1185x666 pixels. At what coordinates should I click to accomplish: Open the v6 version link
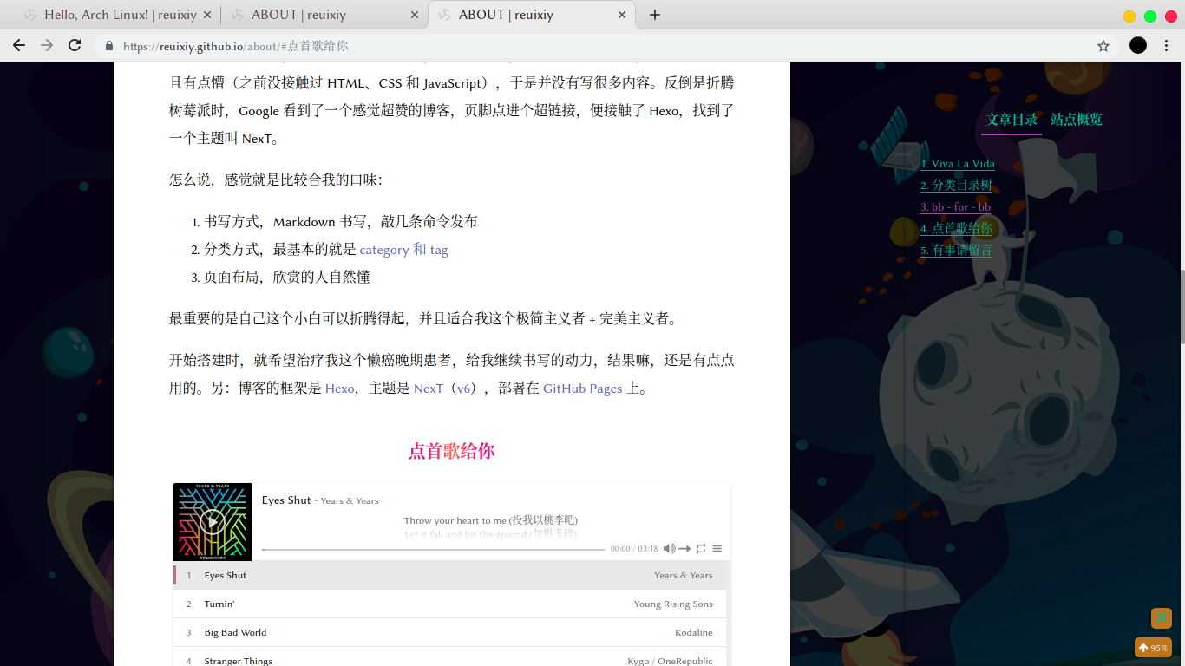[464, 388]
